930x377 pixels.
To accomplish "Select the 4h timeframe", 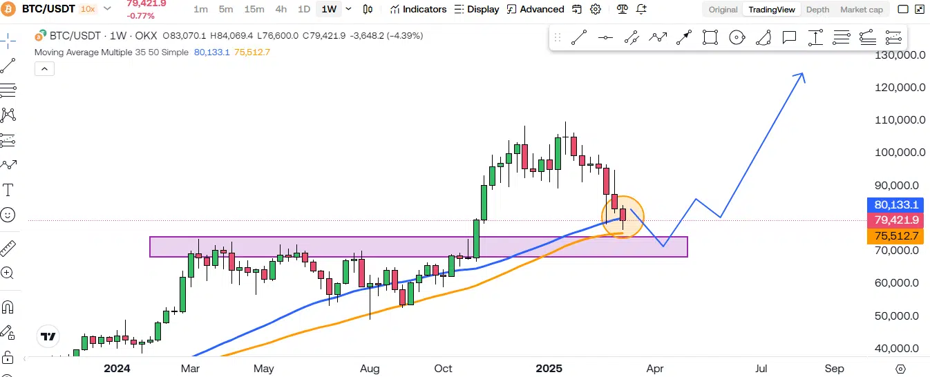I will coord(281,9).
